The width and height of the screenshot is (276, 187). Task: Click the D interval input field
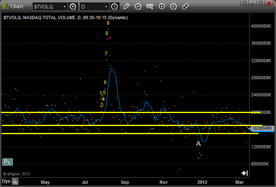point(92,7)
